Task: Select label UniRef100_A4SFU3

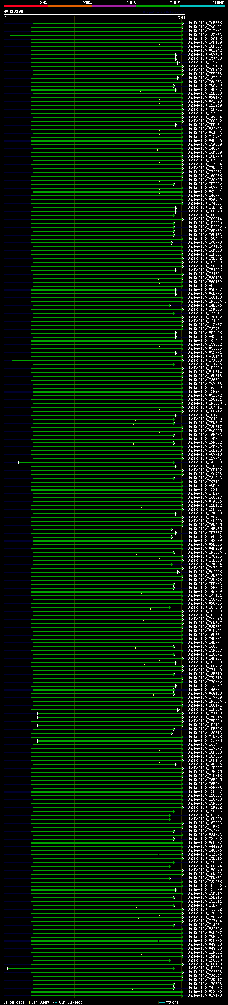Action: coord(204,948)
